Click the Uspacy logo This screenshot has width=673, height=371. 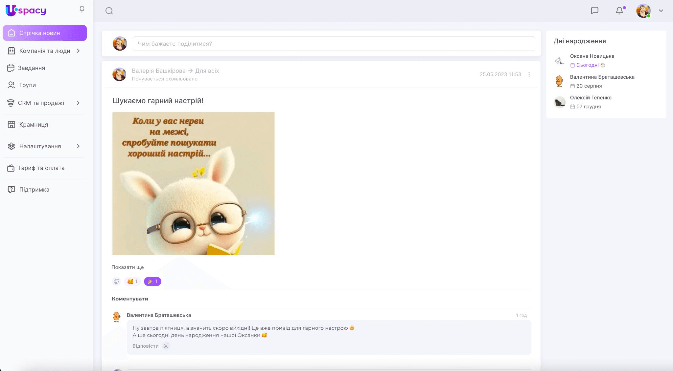26,10
